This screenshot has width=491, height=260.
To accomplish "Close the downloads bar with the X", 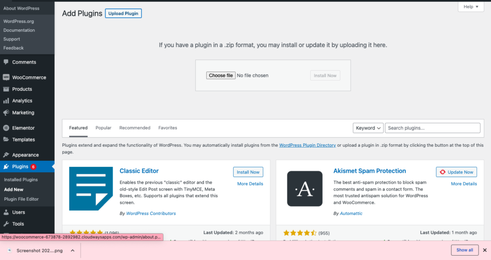I will tap(485, 250).
